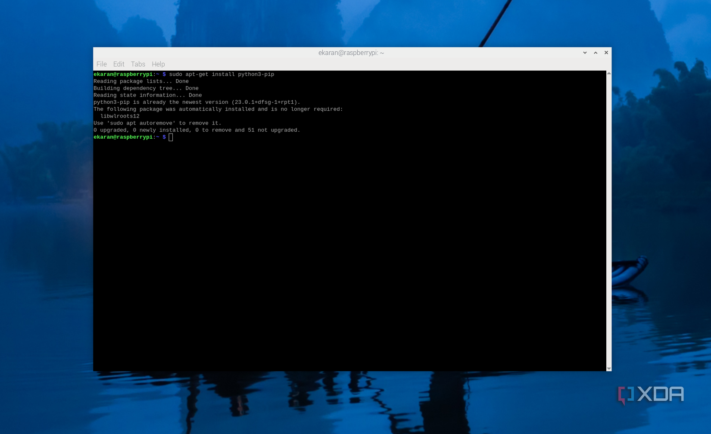Minimize the terminal with the chevron icon
This screenshot has width=711, height=434.
(x=584, y=53)
